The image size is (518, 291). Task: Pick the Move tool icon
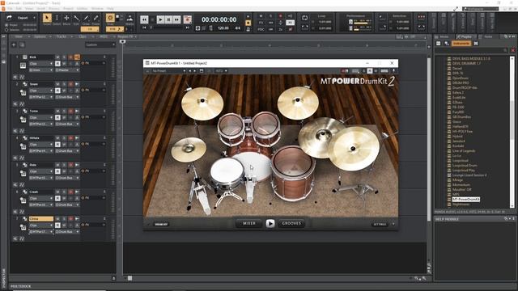pos(66,18)
